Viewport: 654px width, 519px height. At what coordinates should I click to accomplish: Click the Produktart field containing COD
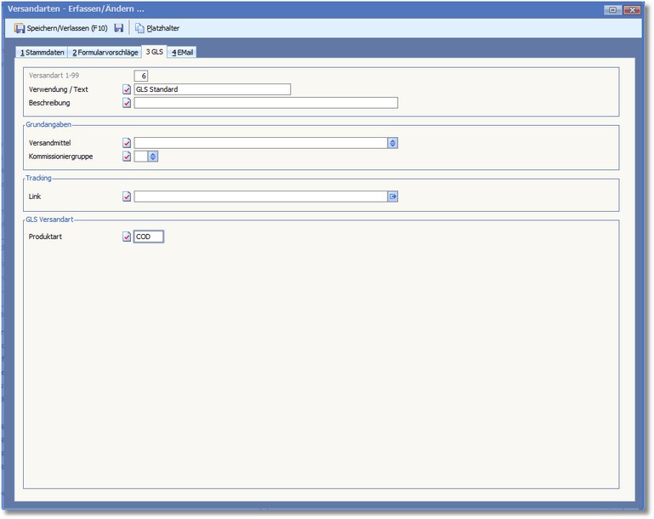pos(148,237)
